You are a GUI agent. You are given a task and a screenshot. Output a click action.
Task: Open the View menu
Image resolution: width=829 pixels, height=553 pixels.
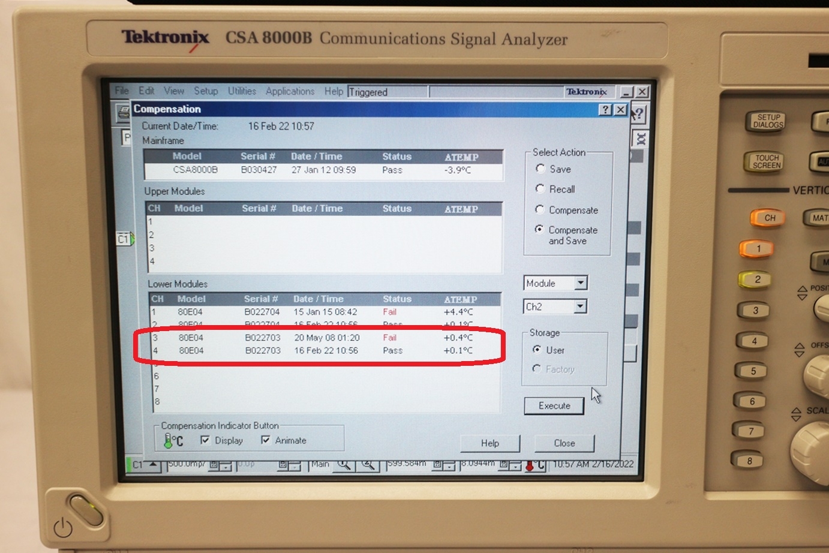point(174,91)
